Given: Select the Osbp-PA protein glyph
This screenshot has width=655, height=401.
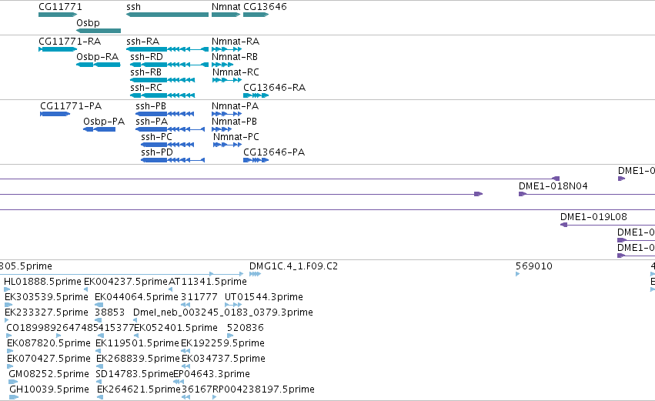Looking at the screenshot, I should point(99,129).
